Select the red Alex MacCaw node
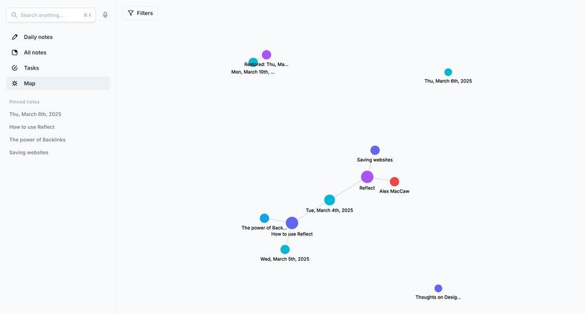 pyautogui.click(x=395, y=182)
